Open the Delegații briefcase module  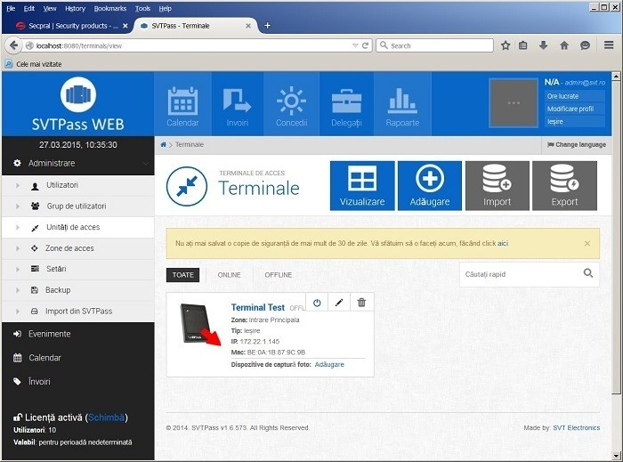(x=347, y=104)
